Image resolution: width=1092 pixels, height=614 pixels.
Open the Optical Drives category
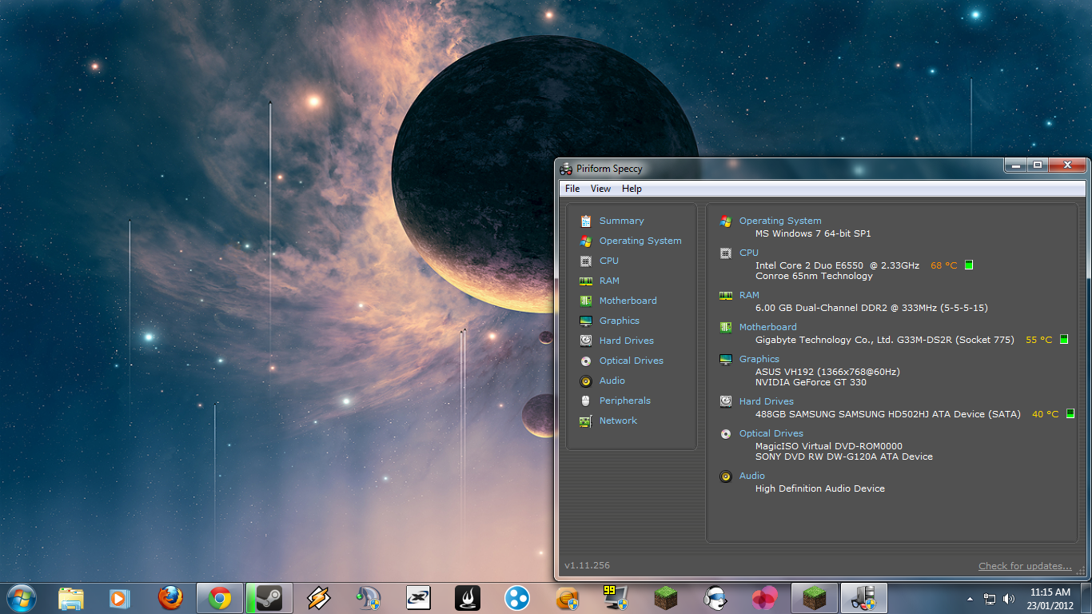pos(632,361)
